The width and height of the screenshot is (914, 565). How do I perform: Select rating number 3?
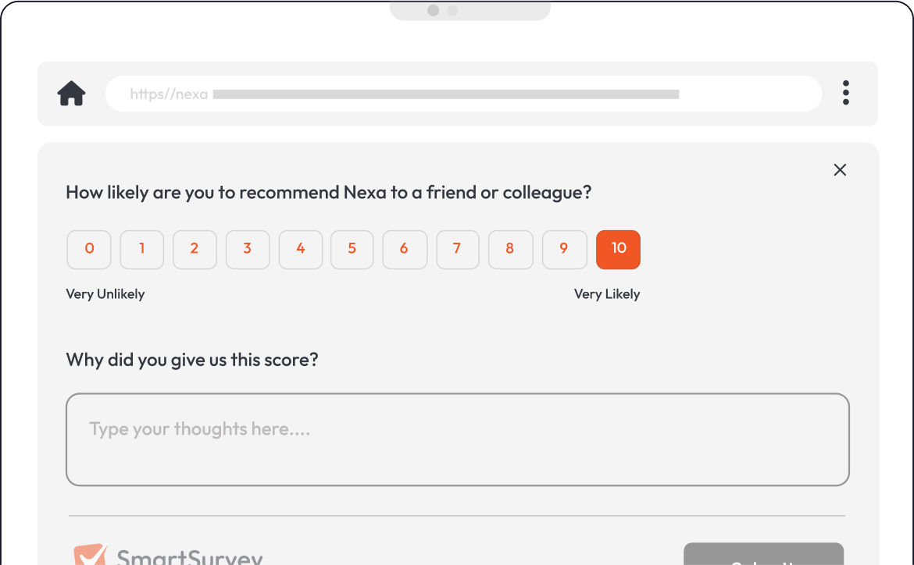click(x=248, y=250)
